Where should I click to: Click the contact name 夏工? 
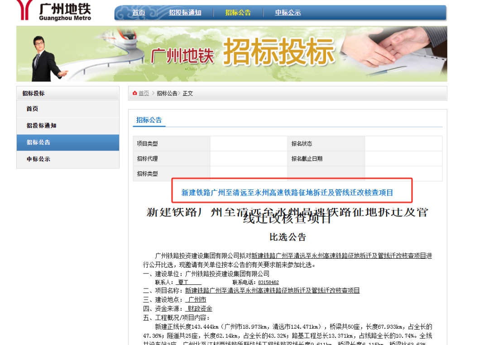click(x=183, y=283)
